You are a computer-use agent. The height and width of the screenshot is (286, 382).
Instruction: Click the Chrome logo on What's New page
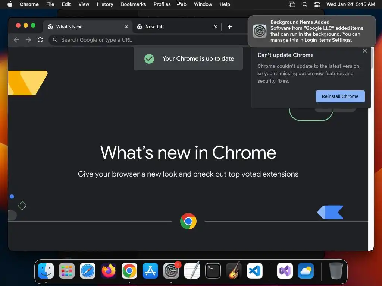[188, 221]
